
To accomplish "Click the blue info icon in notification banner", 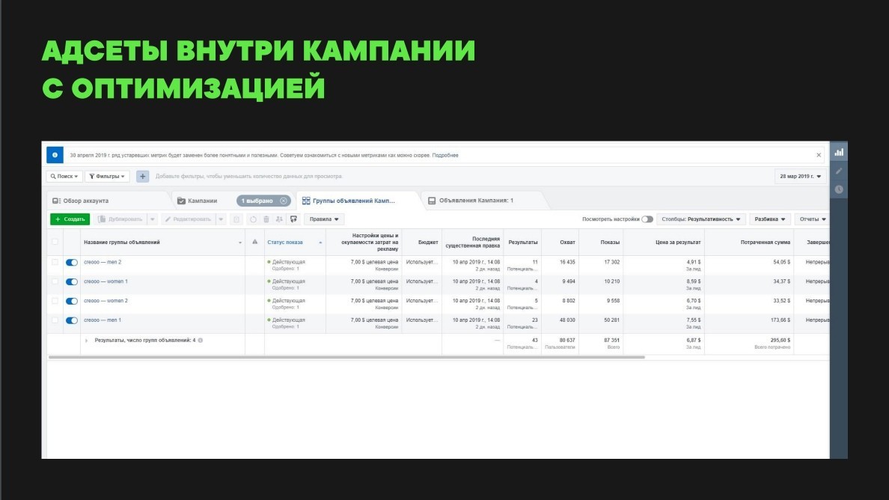I will point(55,155).
